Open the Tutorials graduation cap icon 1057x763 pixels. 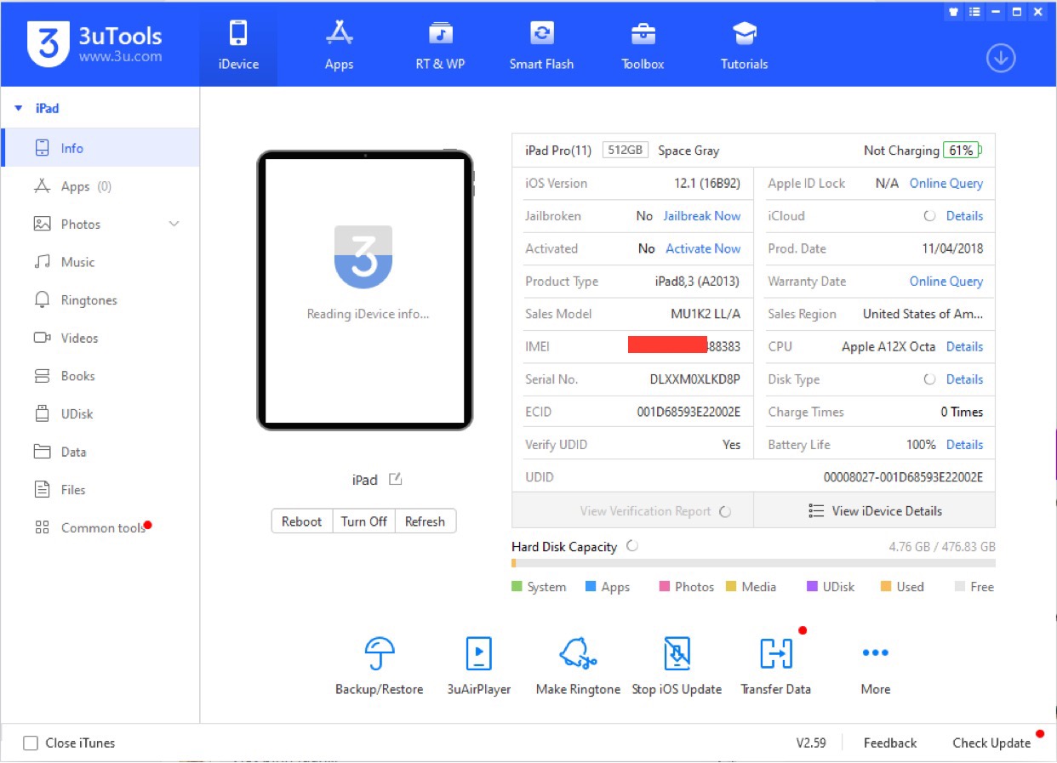(745, 33)
